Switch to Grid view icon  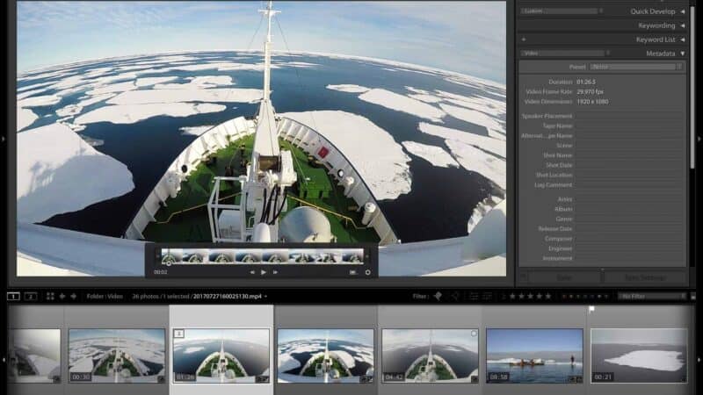click(x=50, y=296)
